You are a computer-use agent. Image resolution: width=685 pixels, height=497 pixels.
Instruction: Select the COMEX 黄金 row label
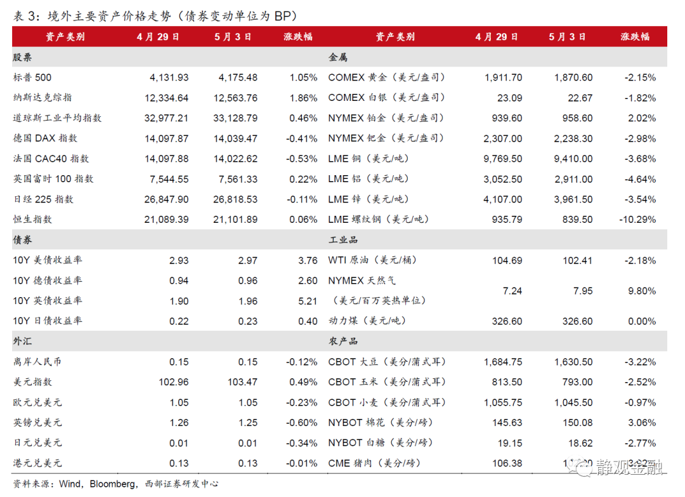point(386,77)
